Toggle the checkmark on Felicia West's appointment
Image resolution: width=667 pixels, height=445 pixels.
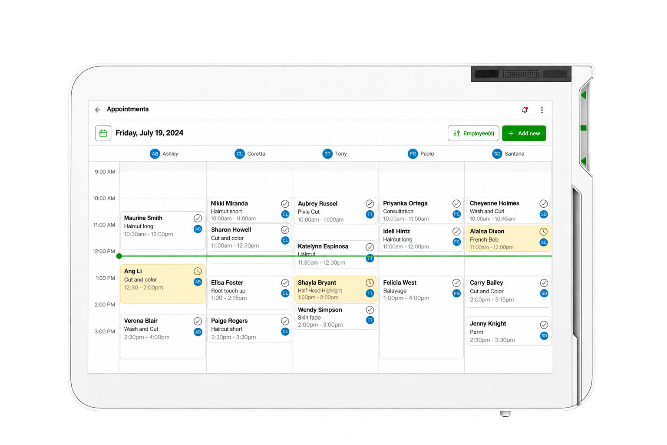[x=456, y=283]
